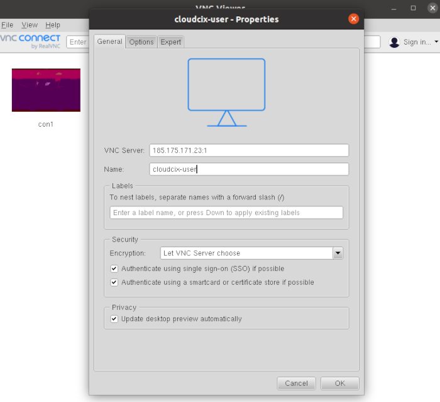Image resolution: width=440 pixels, height=402 pixels.
Task: Open the Encryption dropdown list
Action: (x=251, y=253)
